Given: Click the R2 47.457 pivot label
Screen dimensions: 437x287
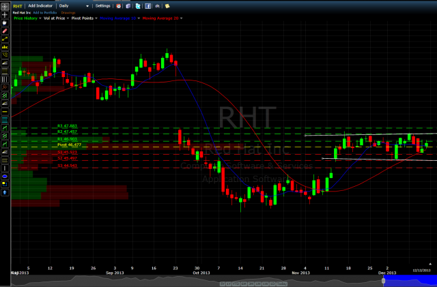Looking at the screenshot, I should coord(67,132).
